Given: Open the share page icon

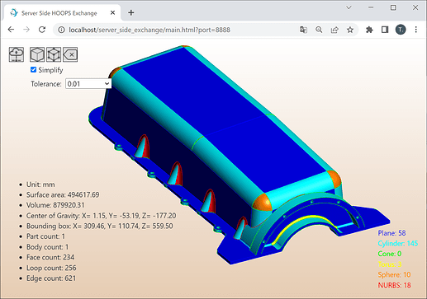Looking at the screenshot, I should 334,30.
